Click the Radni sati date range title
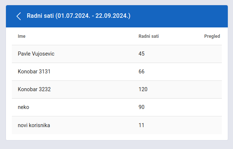 [78, 16]
